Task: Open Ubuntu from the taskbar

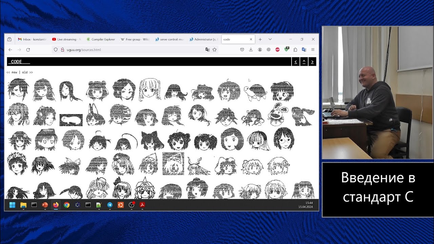Action: click(x=120, y=205)
